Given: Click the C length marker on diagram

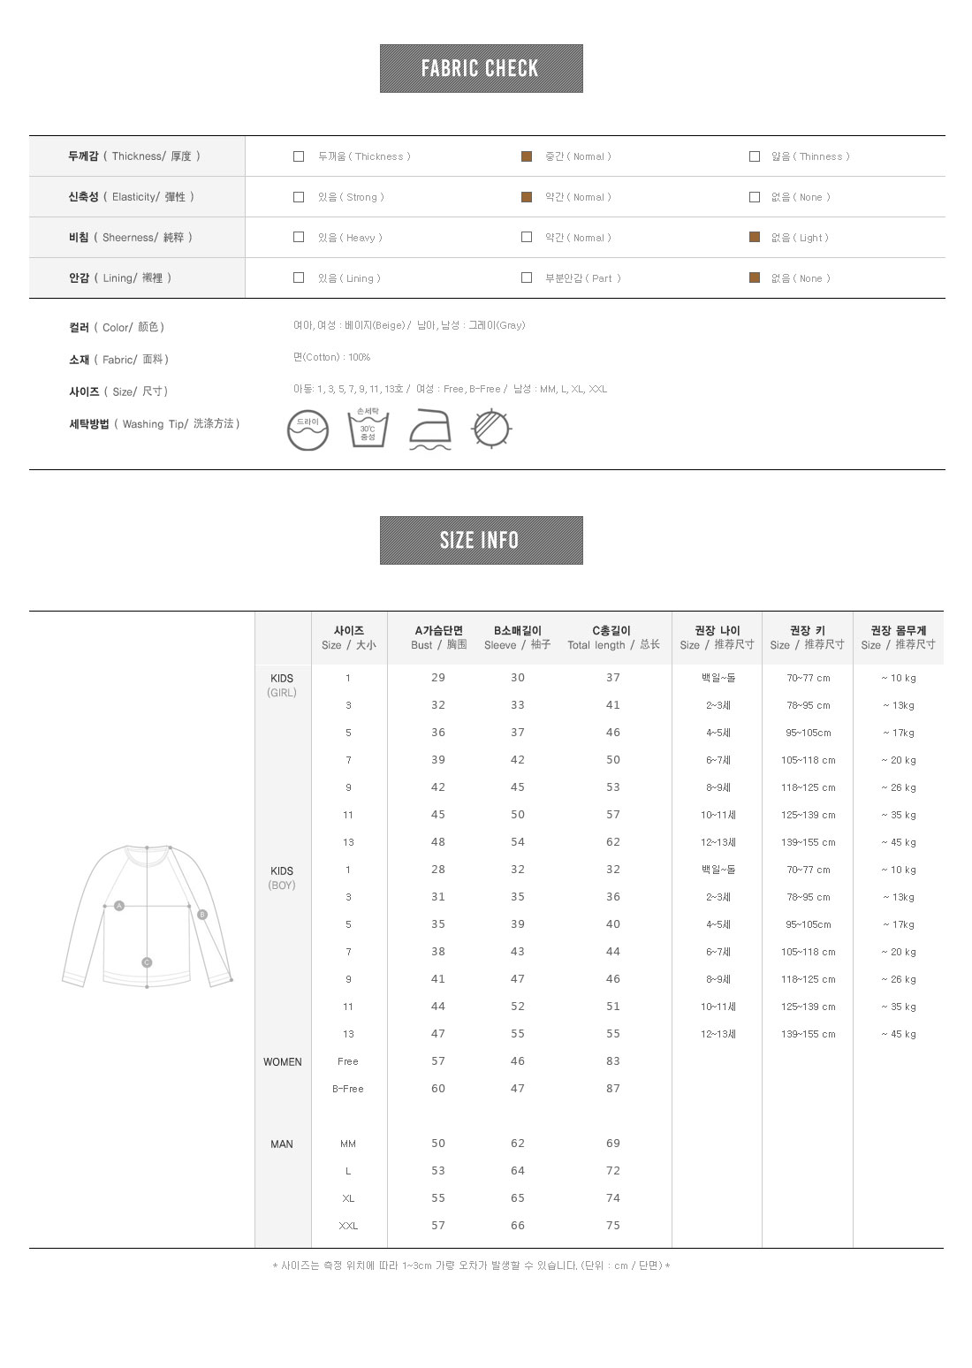Looking at the screenshot, I should point(147,962).
